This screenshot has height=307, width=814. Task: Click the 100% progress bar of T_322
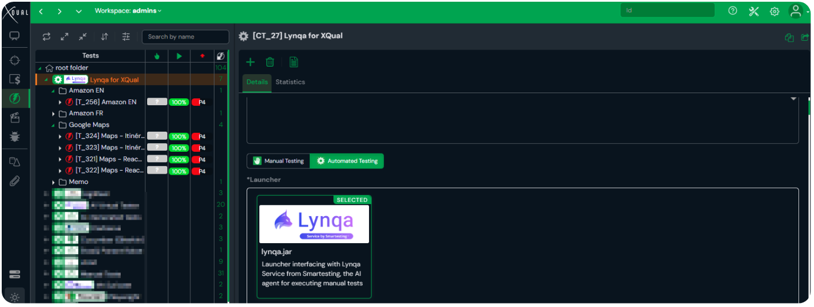179,171
